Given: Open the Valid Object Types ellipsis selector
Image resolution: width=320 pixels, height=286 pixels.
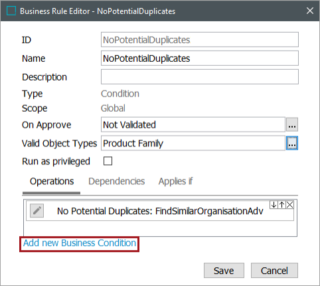Looking at the screenshot, I should tap(292, 143).
